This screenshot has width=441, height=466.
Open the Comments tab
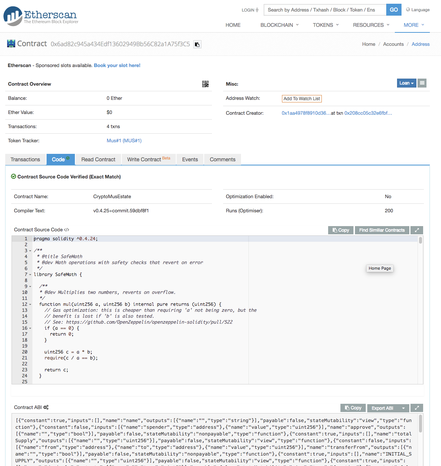(222, 159)
